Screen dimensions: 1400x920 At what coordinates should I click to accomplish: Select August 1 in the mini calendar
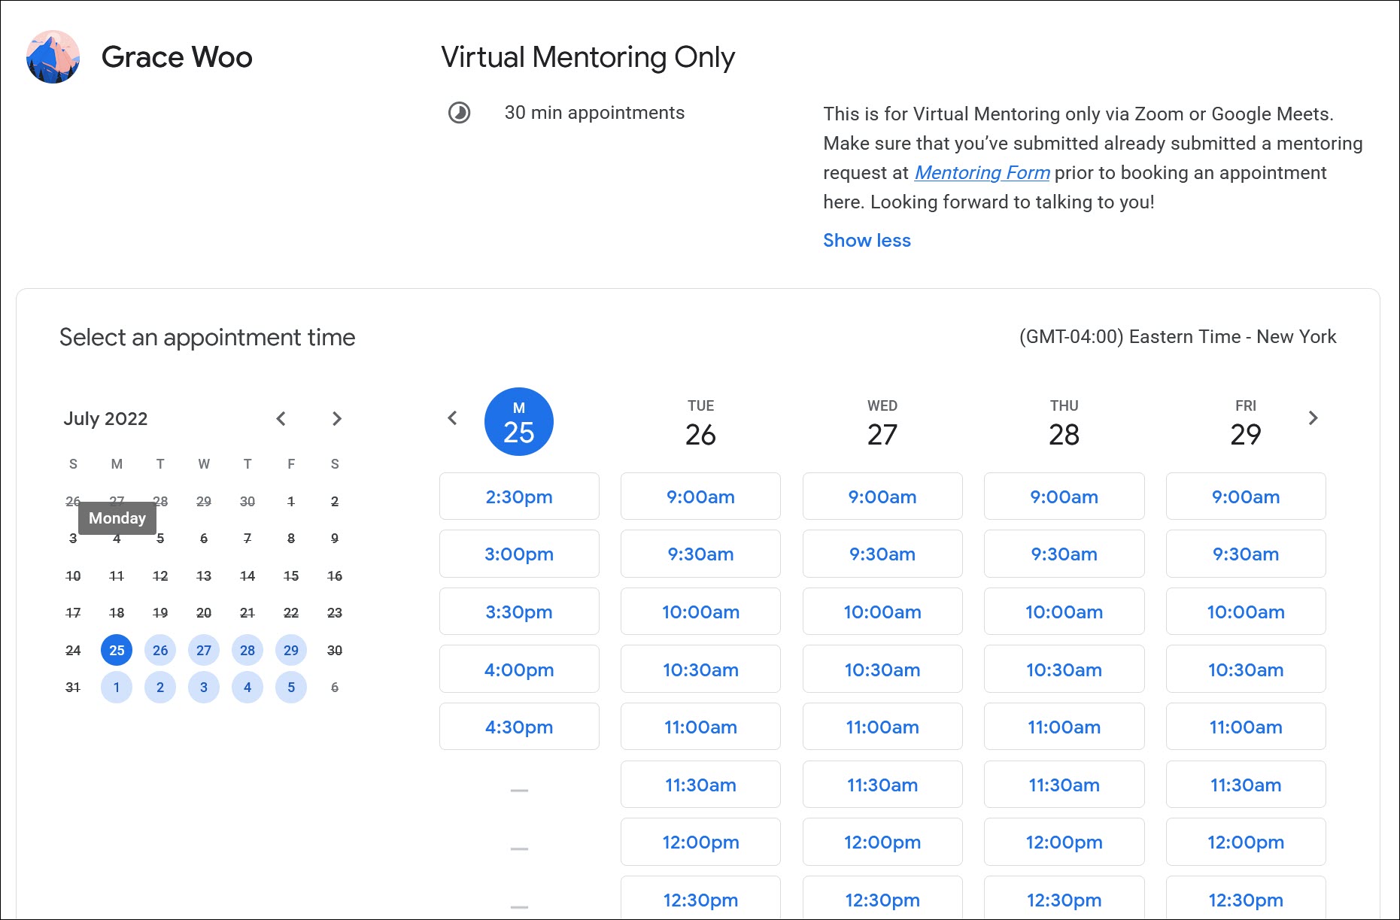pyautogui.click(x=116, y=687)
